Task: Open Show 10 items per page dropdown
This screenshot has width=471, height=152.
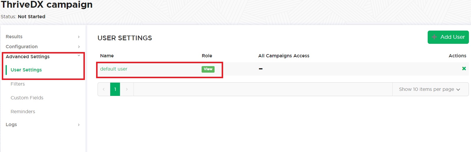Action: click(430, 89)
